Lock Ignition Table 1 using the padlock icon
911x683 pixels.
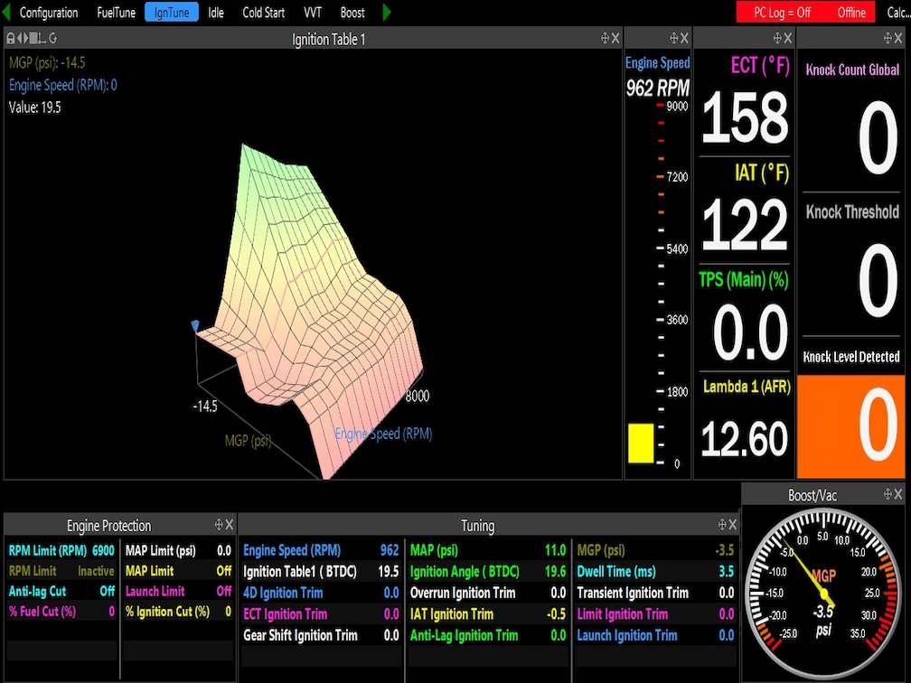[x=11, y=38]
